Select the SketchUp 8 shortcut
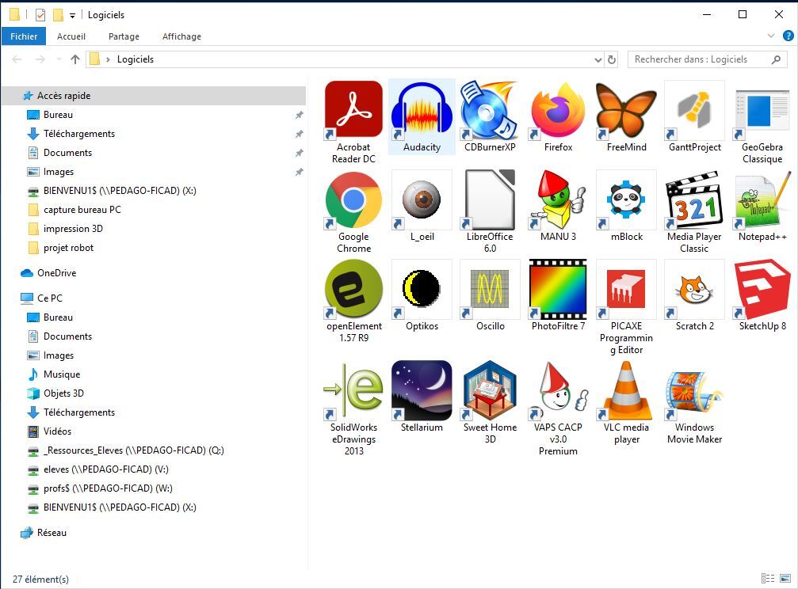798x589 pixels. pyautogui.click(x=762, y=290)
